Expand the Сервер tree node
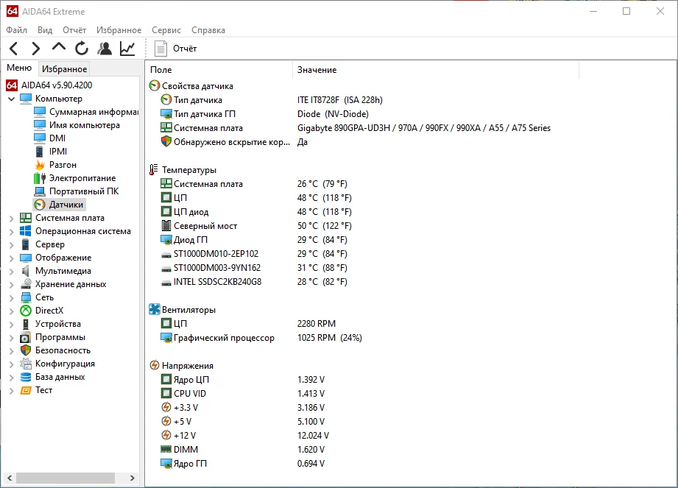This screenshot has width=678, height=488. [x=12, y=245]
